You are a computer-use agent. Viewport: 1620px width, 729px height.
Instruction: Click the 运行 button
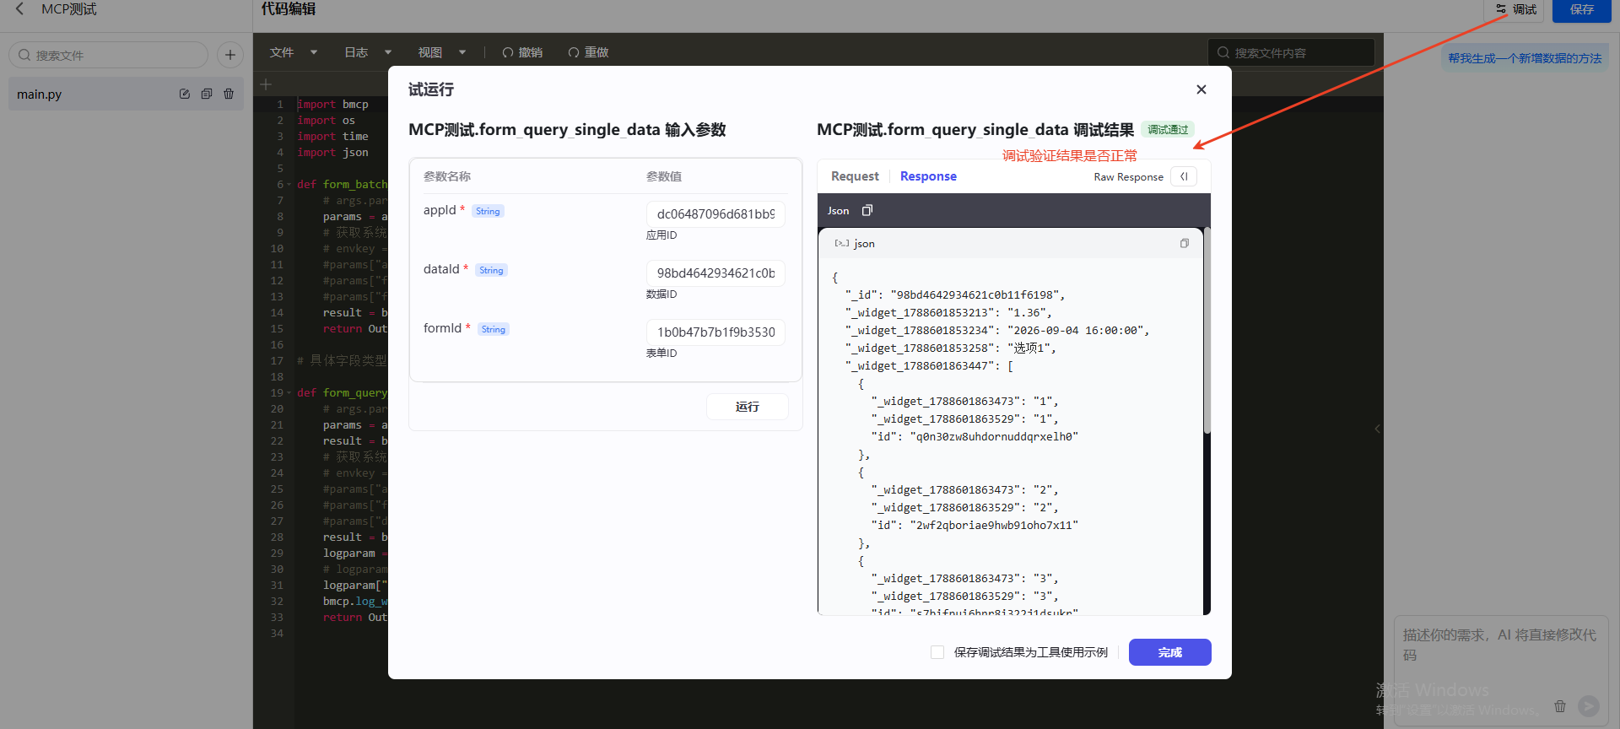[748, 407]
